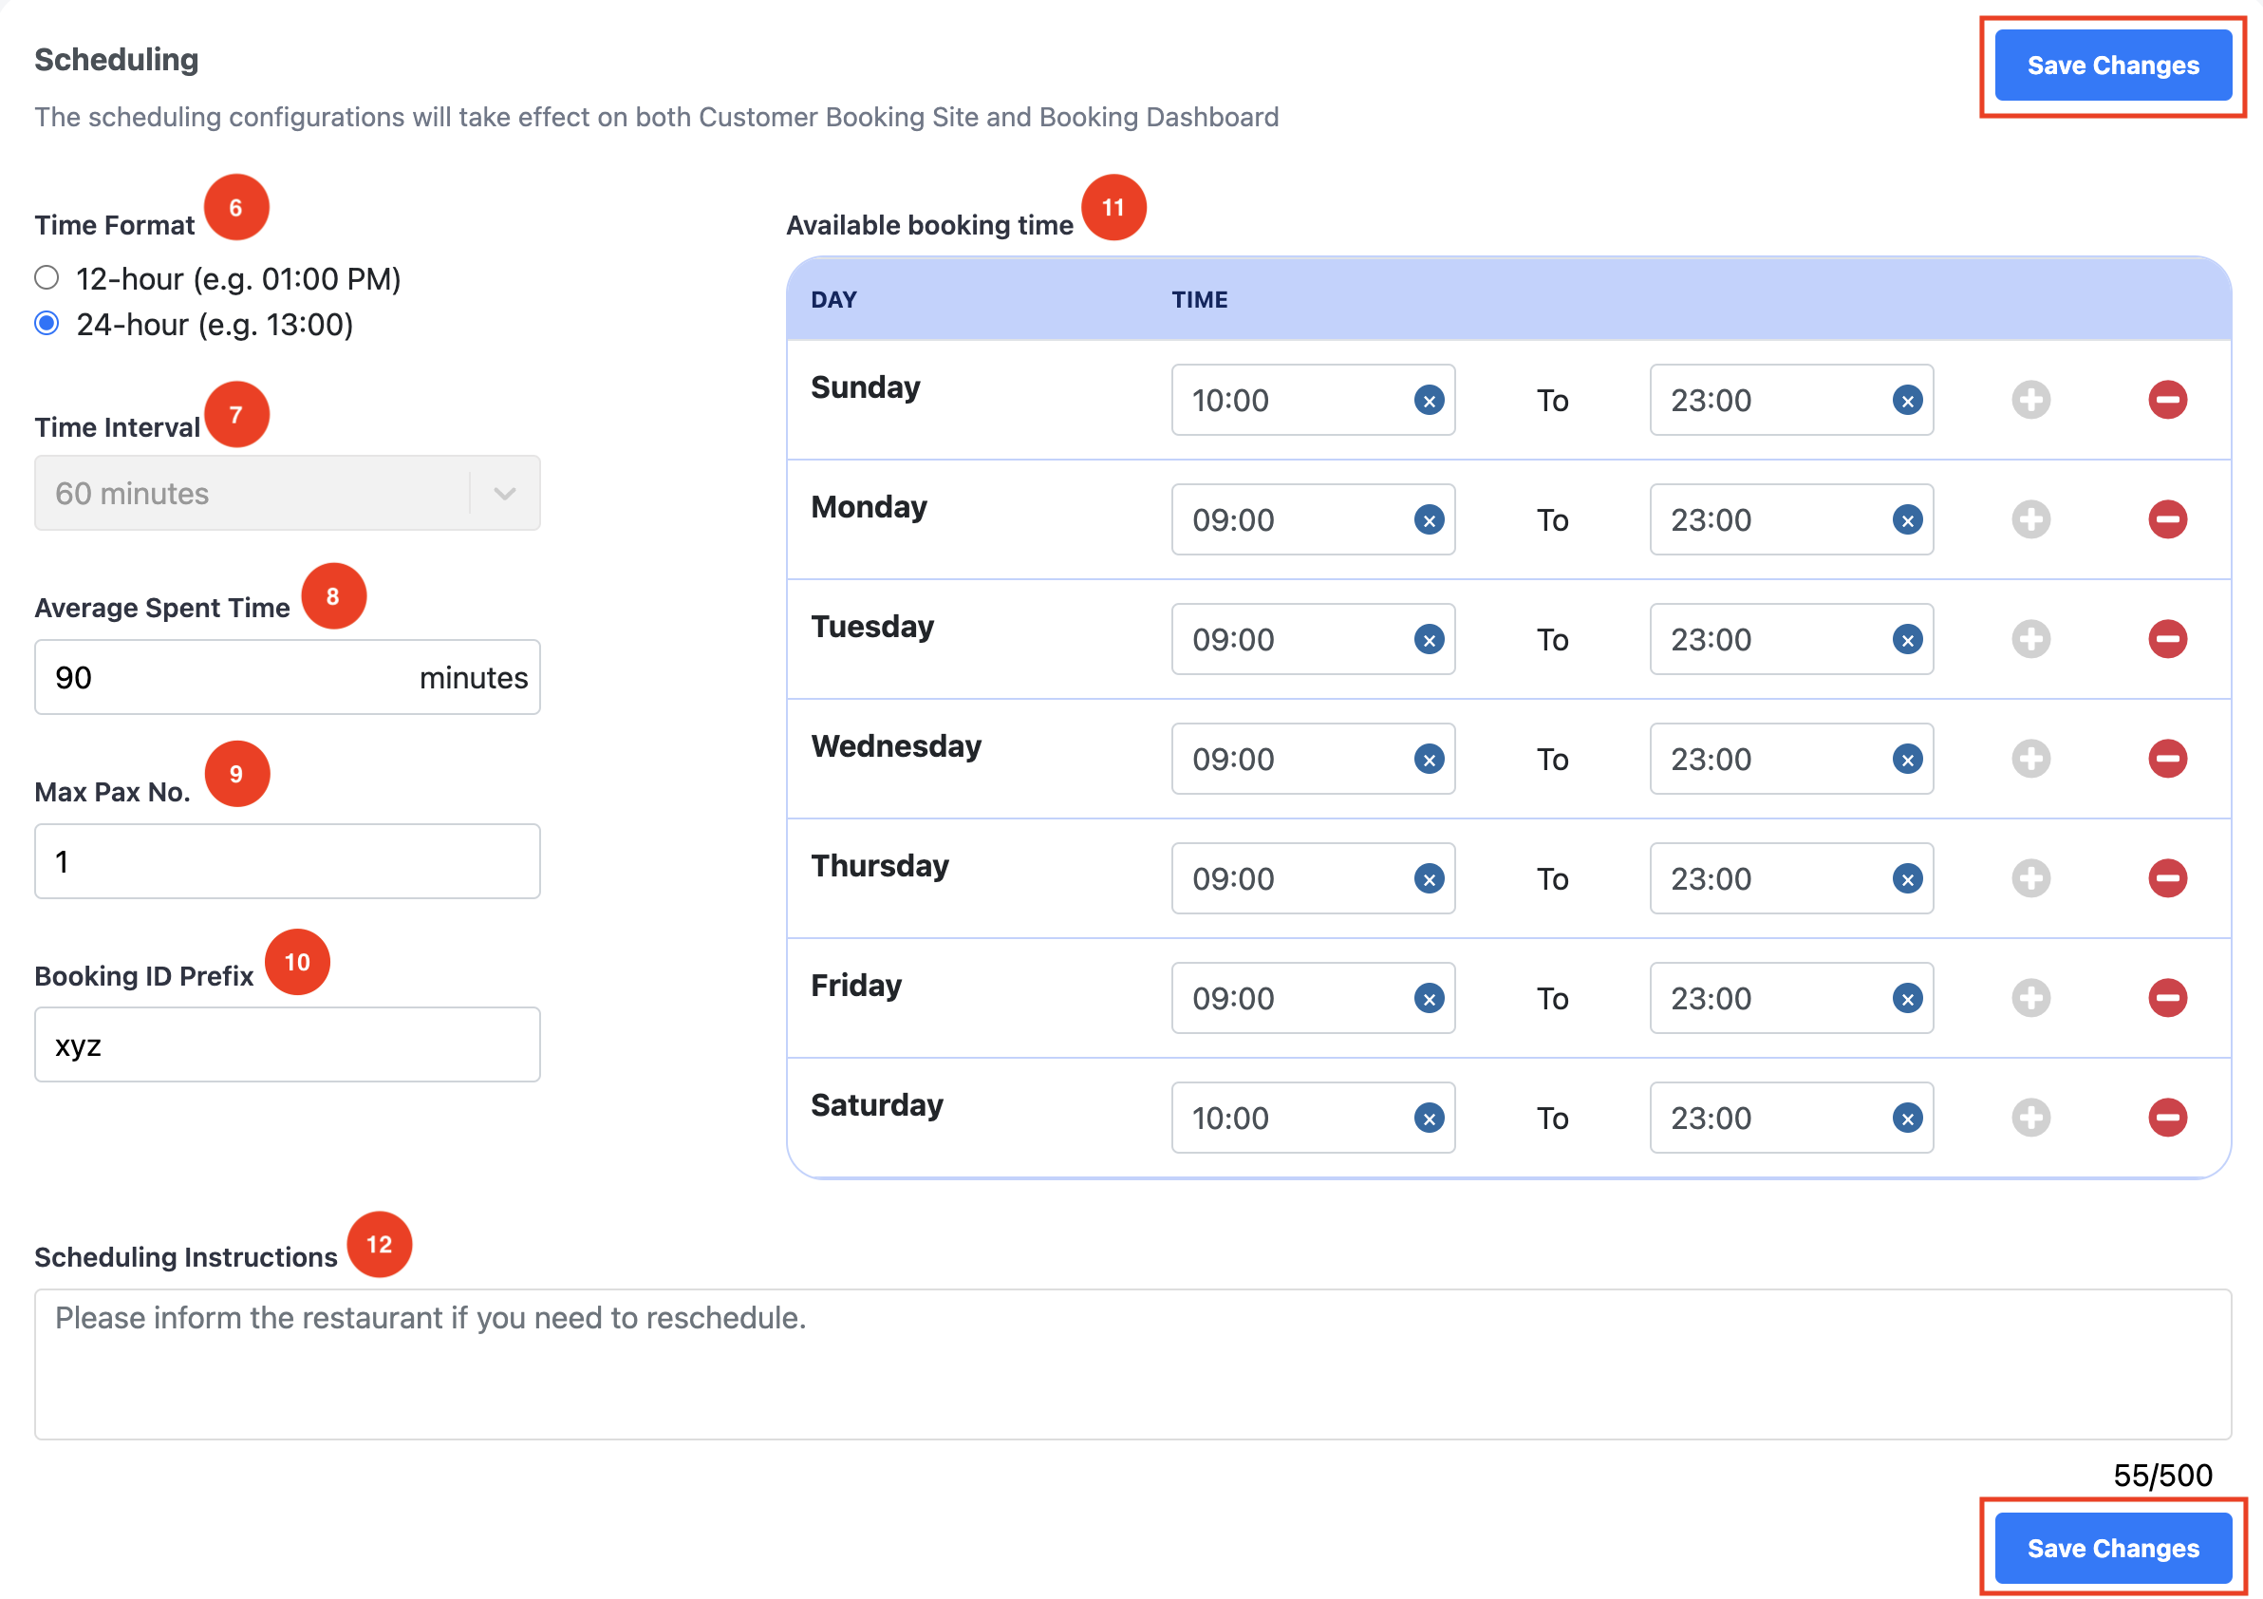Clear Sunday end time field

coord(1906,401)
